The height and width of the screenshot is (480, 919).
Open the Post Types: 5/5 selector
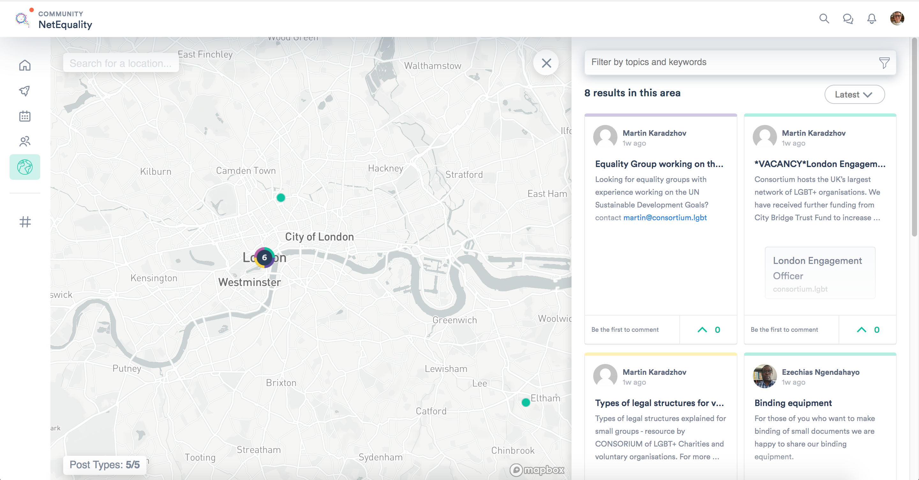[105, 465]
